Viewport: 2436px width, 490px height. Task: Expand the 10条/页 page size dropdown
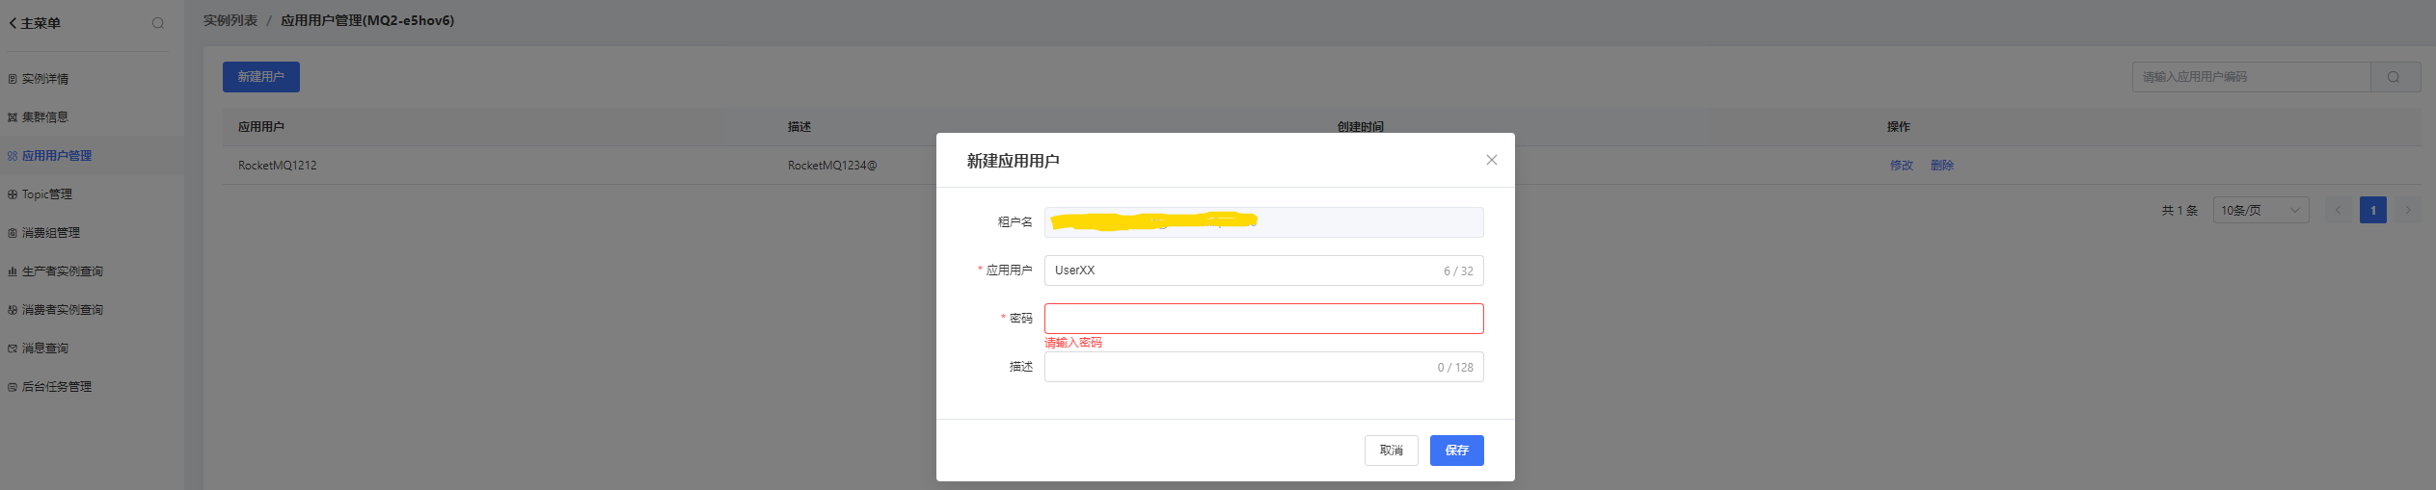(x=2260, y=210)
